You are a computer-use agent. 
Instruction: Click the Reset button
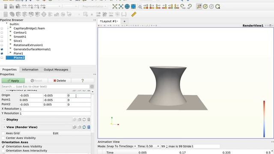[x=36, y=81]
